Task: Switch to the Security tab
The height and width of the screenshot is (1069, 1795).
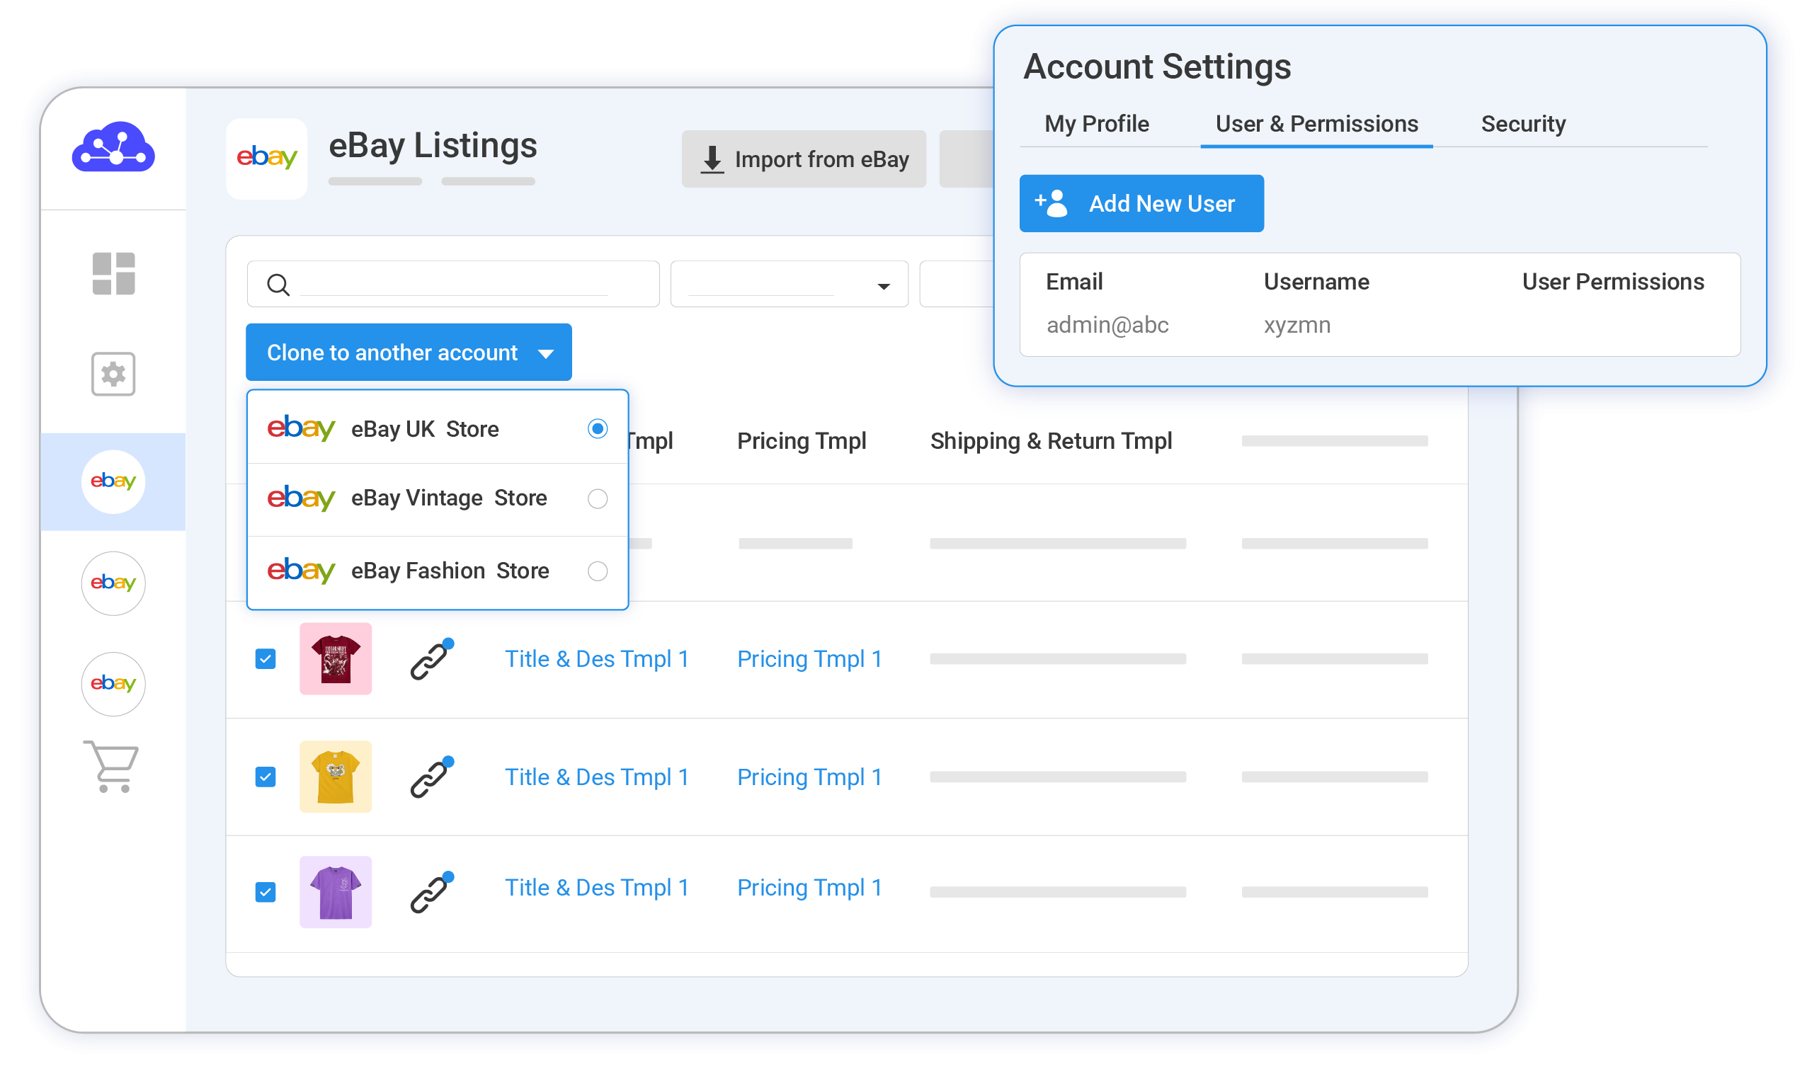Action: 1523,124
